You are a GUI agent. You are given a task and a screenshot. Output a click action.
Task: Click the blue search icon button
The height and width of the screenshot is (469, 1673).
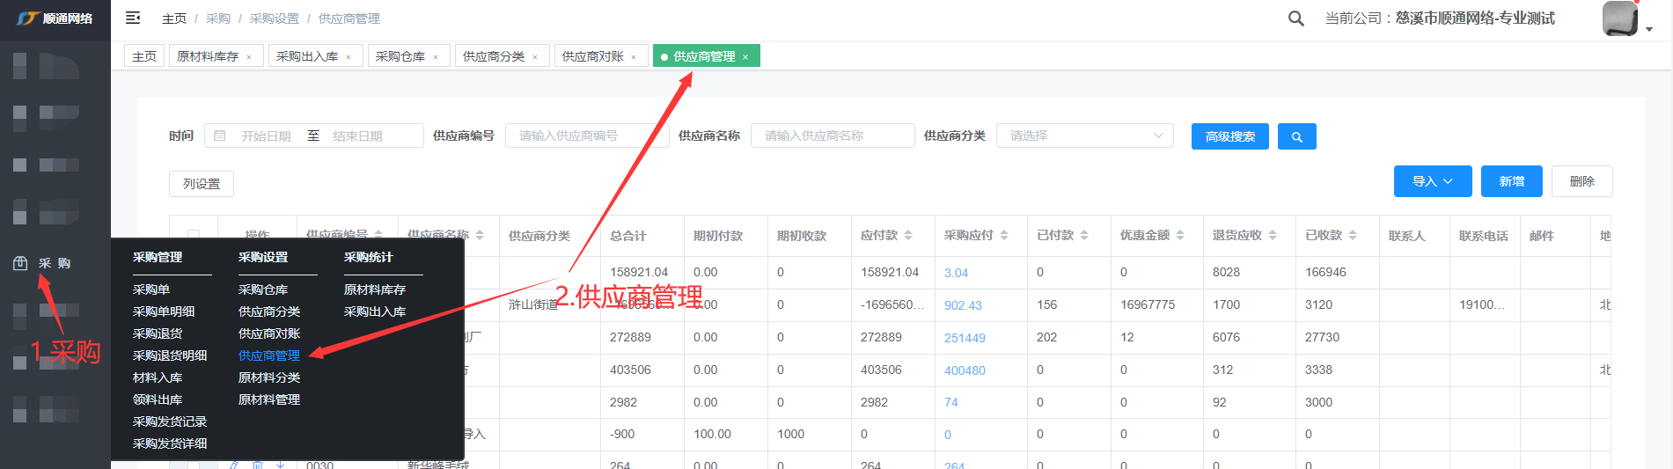point(1296,136)
